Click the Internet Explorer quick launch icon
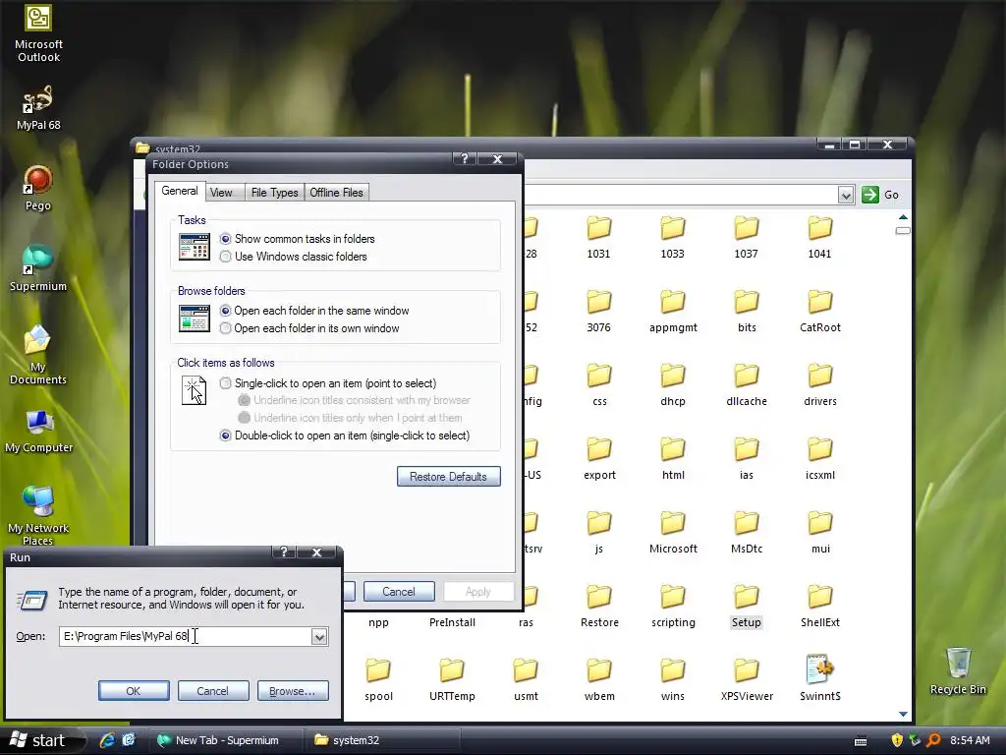The height and width of the screenshot is (755, 1006). point(106,740)
